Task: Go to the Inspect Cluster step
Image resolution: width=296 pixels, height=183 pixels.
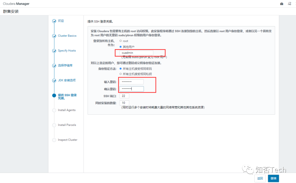Action: (68, 140)
